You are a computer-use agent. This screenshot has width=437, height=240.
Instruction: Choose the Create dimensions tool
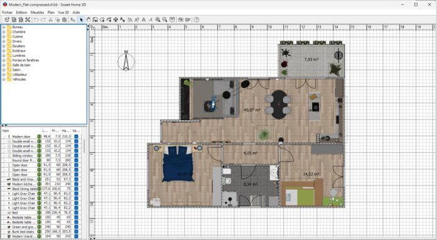(x=116, y=19)
